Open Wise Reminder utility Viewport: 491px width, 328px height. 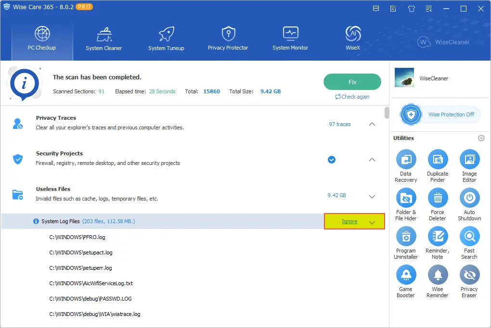tap(438, 282)
